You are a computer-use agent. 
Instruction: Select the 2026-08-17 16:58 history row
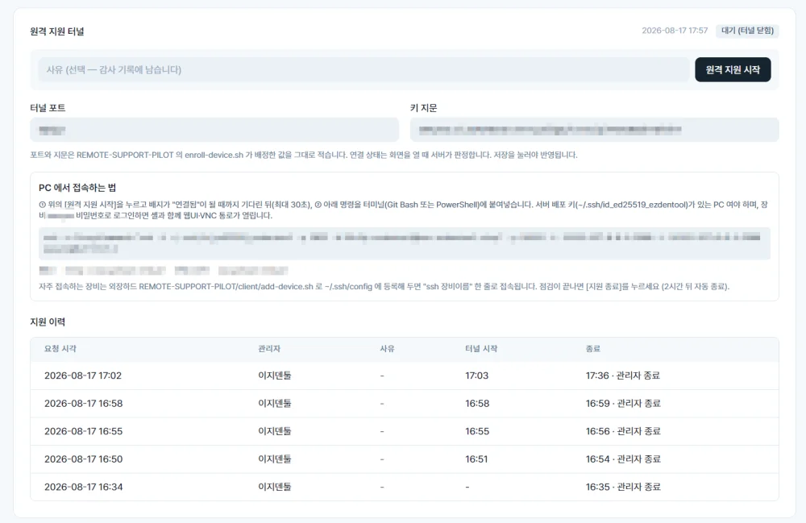[x=405, y=403]
